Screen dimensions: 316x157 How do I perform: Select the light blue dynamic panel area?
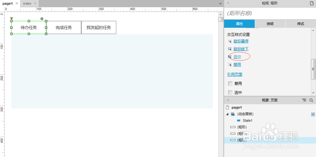(112, 71)
